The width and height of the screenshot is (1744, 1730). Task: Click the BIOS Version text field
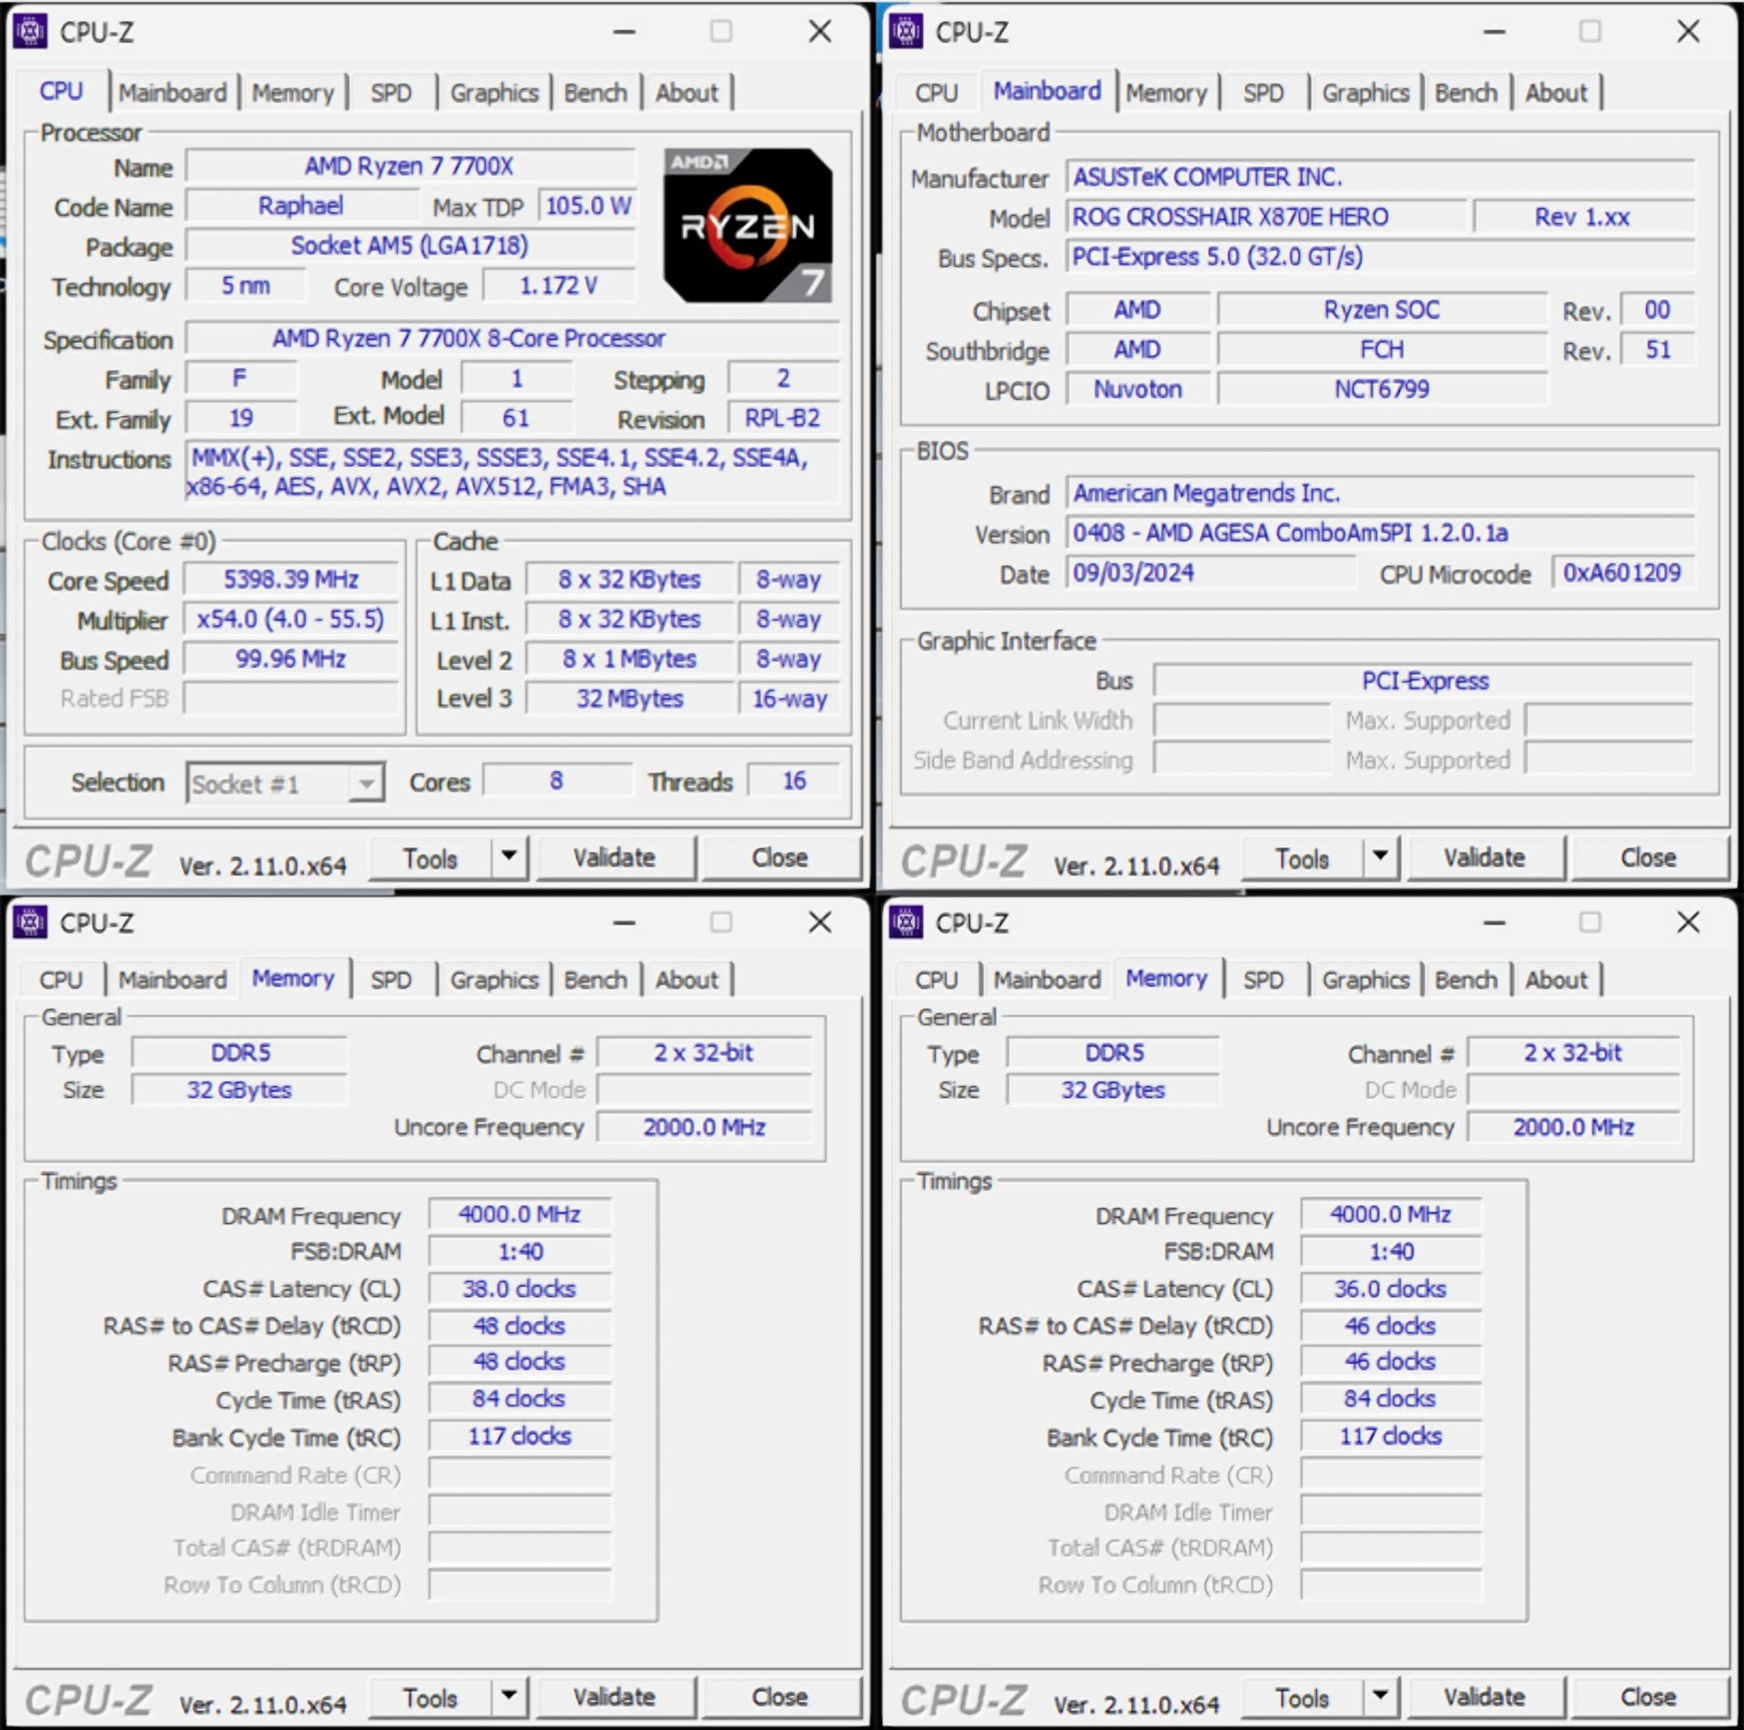click(1379, 533)
